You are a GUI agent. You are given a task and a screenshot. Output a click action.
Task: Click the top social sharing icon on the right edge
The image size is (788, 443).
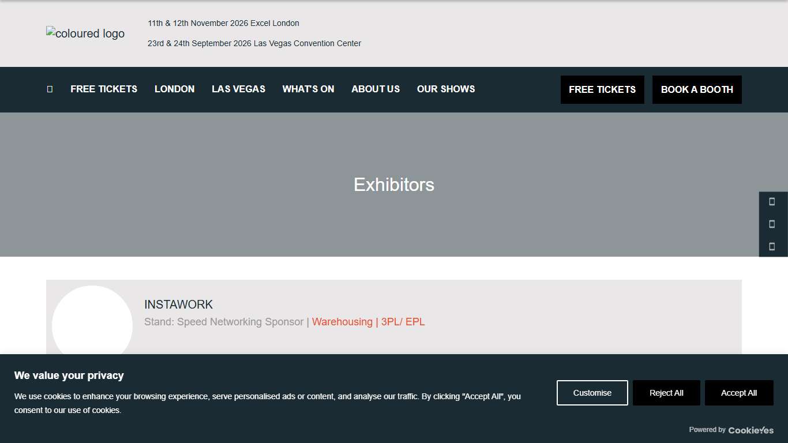772,202
